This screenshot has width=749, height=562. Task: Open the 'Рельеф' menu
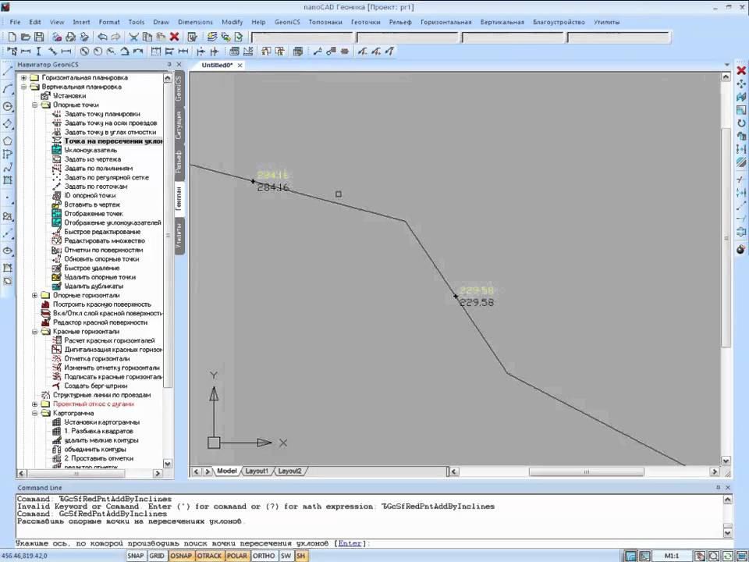click(x=399, y=22)
